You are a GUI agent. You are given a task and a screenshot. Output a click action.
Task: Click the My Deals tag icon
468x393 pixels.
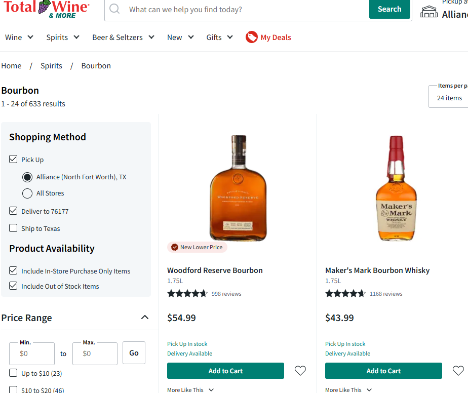(251, 37)
